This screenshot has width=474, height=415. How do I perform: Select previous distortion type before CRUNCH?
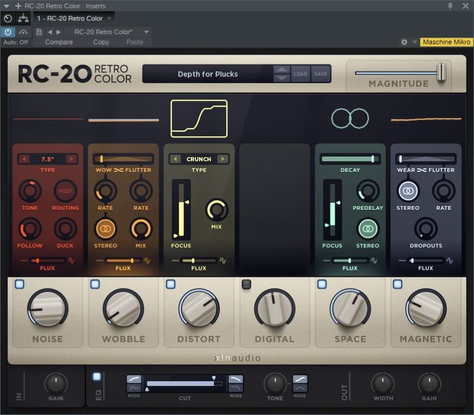tap(175, 159)
